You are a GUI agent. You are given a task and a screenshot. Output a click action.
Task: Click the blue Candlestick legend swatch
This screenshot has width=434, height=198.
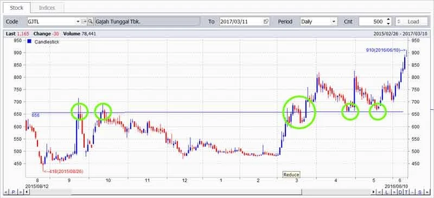29,42
